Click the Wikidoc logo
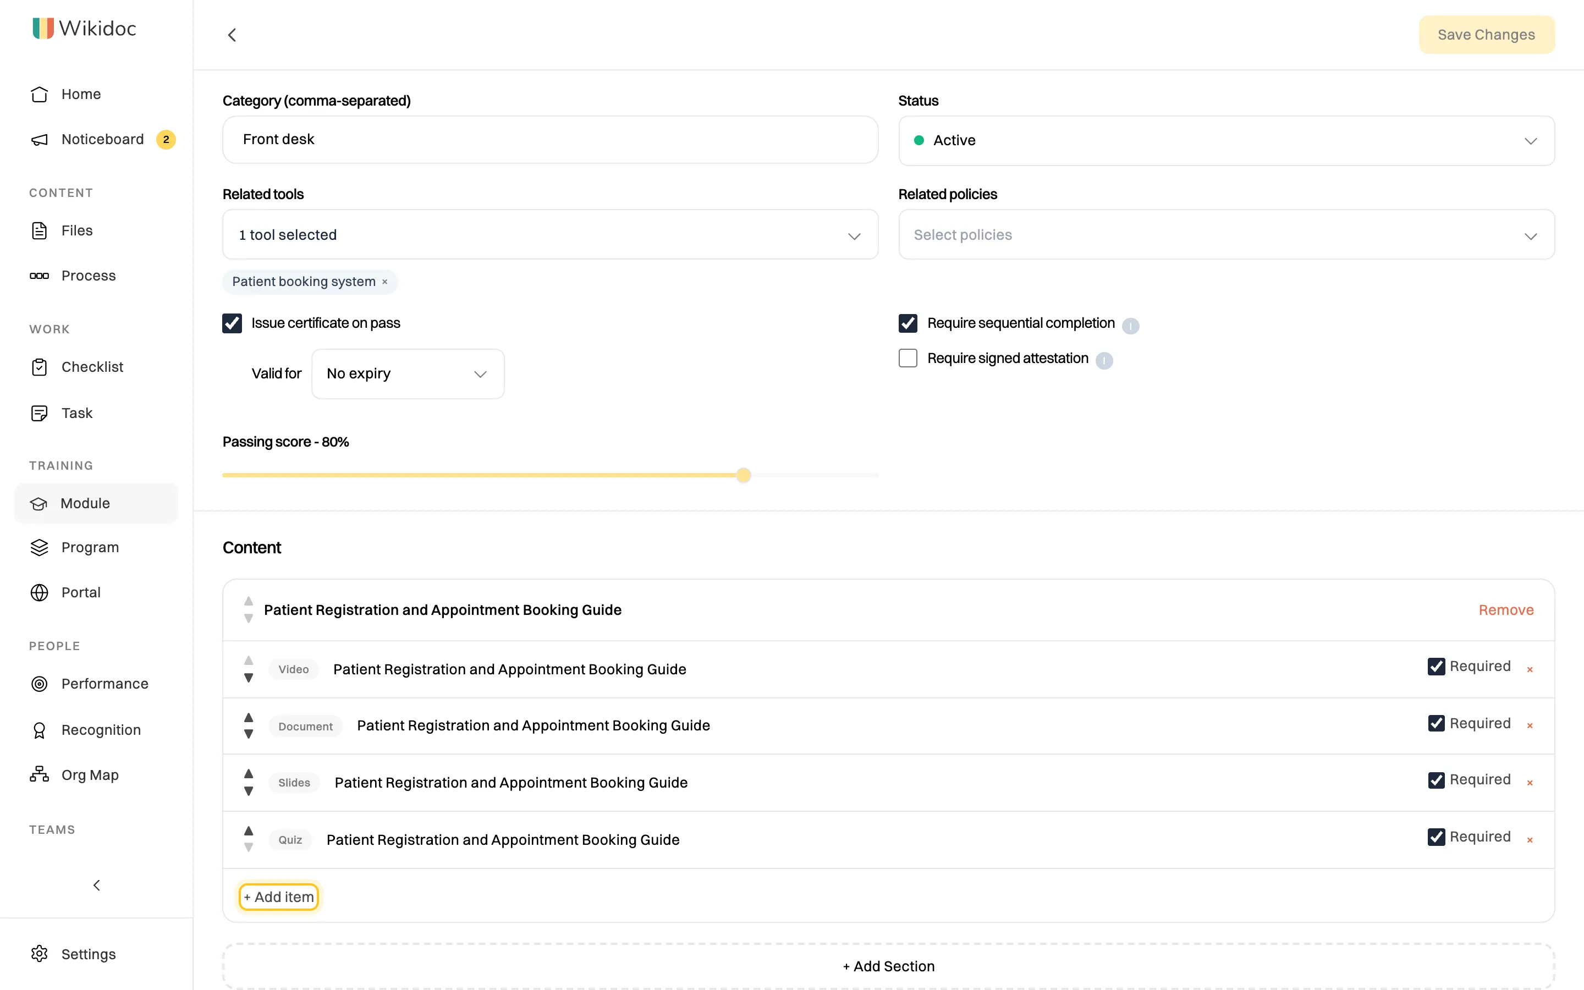This screenshot has height=990, width=1584. tap(85, 28)
